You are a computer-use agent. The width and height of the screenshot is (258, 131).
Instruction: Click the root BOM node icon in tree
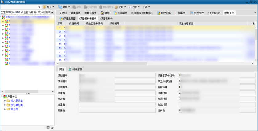(3, 17)
